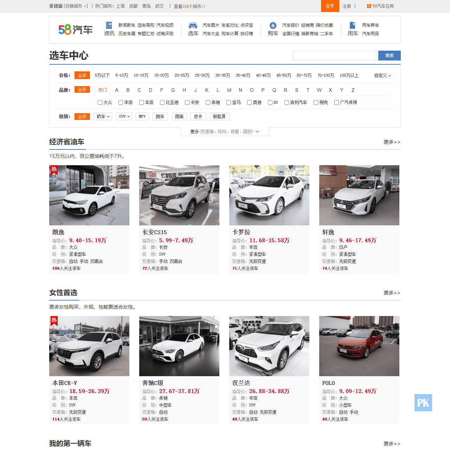The height and width of the screenshot is (450, 450).
Task: Open the 资讯 news icon
Action: coord(109,25)
